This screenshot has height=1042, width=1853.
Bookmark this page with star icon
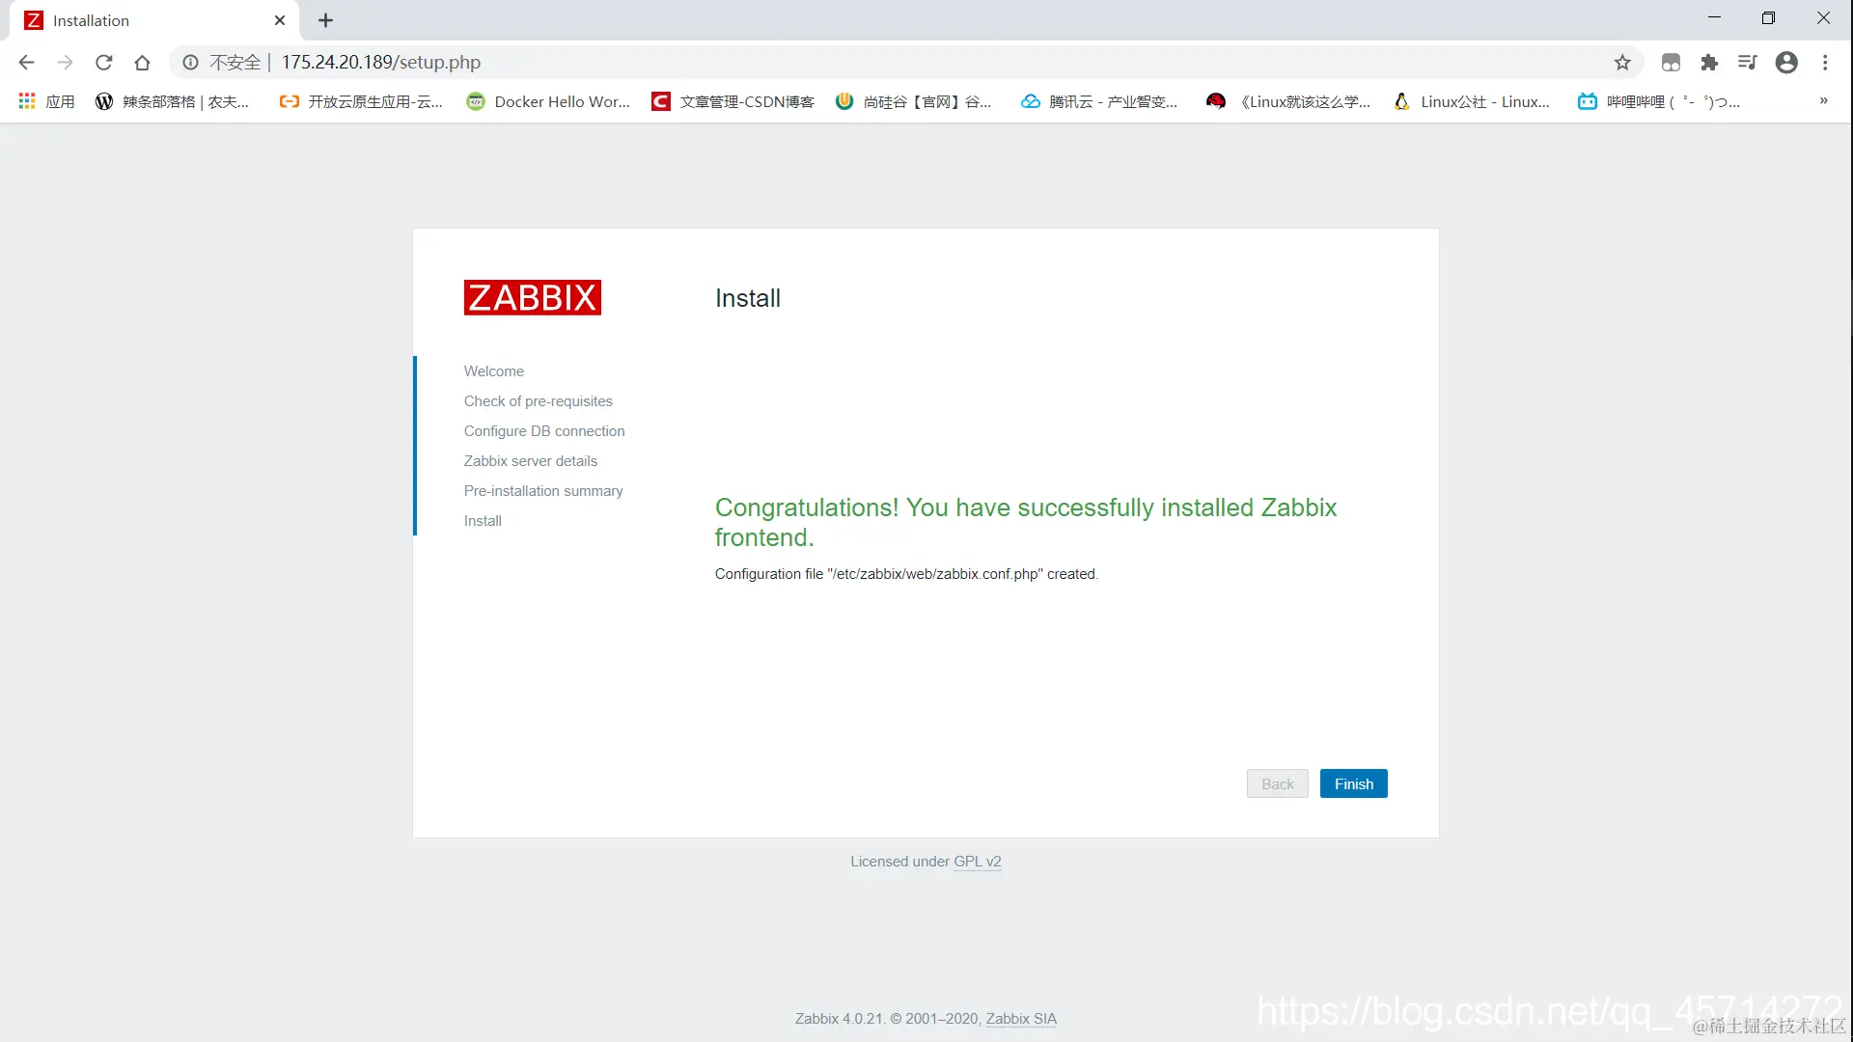(1622, 63)
